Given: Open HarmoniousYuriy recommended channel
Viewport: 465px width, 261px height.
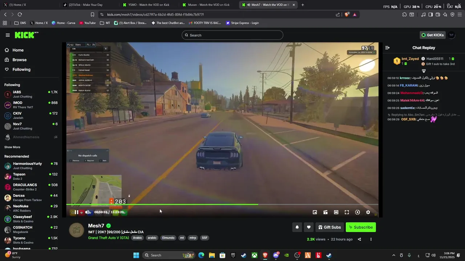Looking at the screenshot, I should (x=31, y=166).
